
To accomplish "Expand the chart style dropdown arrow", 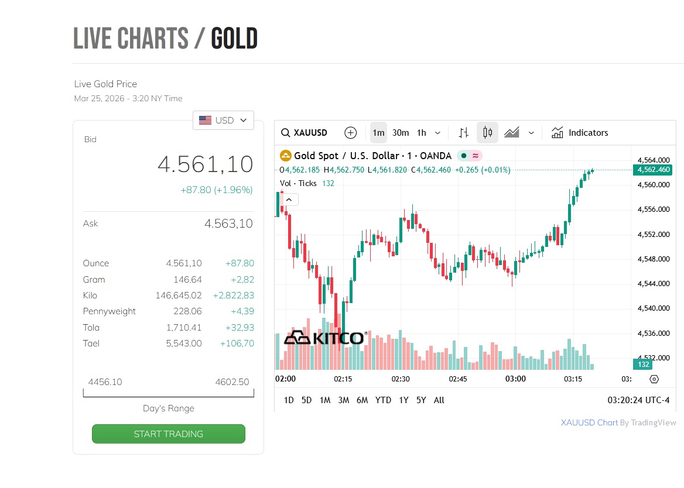I will pyautogui.click(x=531, y=133).
